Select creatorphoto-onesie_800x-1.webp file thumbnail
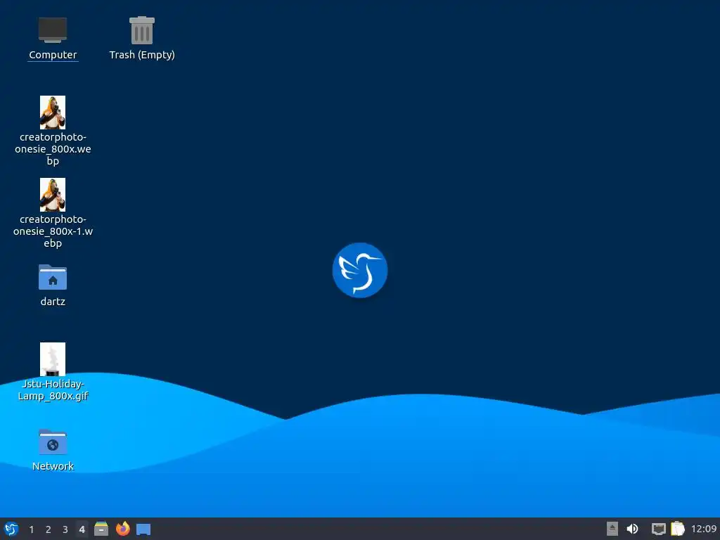The width and height of the screenshot is (720, 540). (53, 195)
